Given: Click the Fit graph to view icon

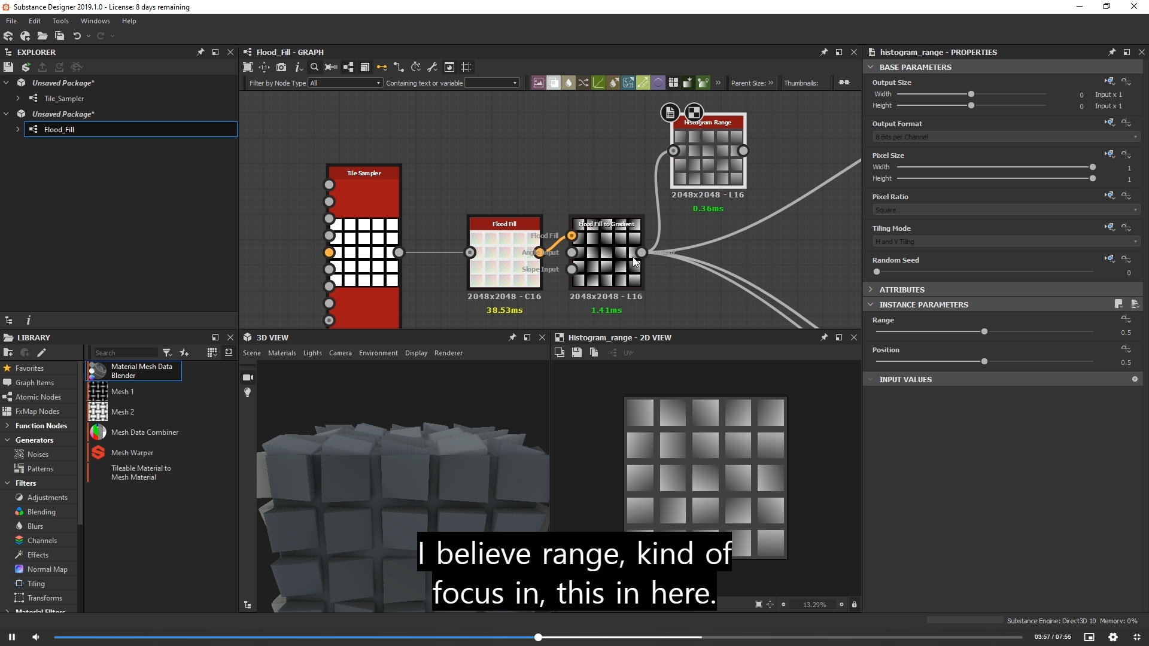Looking at the screenshot, I should point(248,67).
